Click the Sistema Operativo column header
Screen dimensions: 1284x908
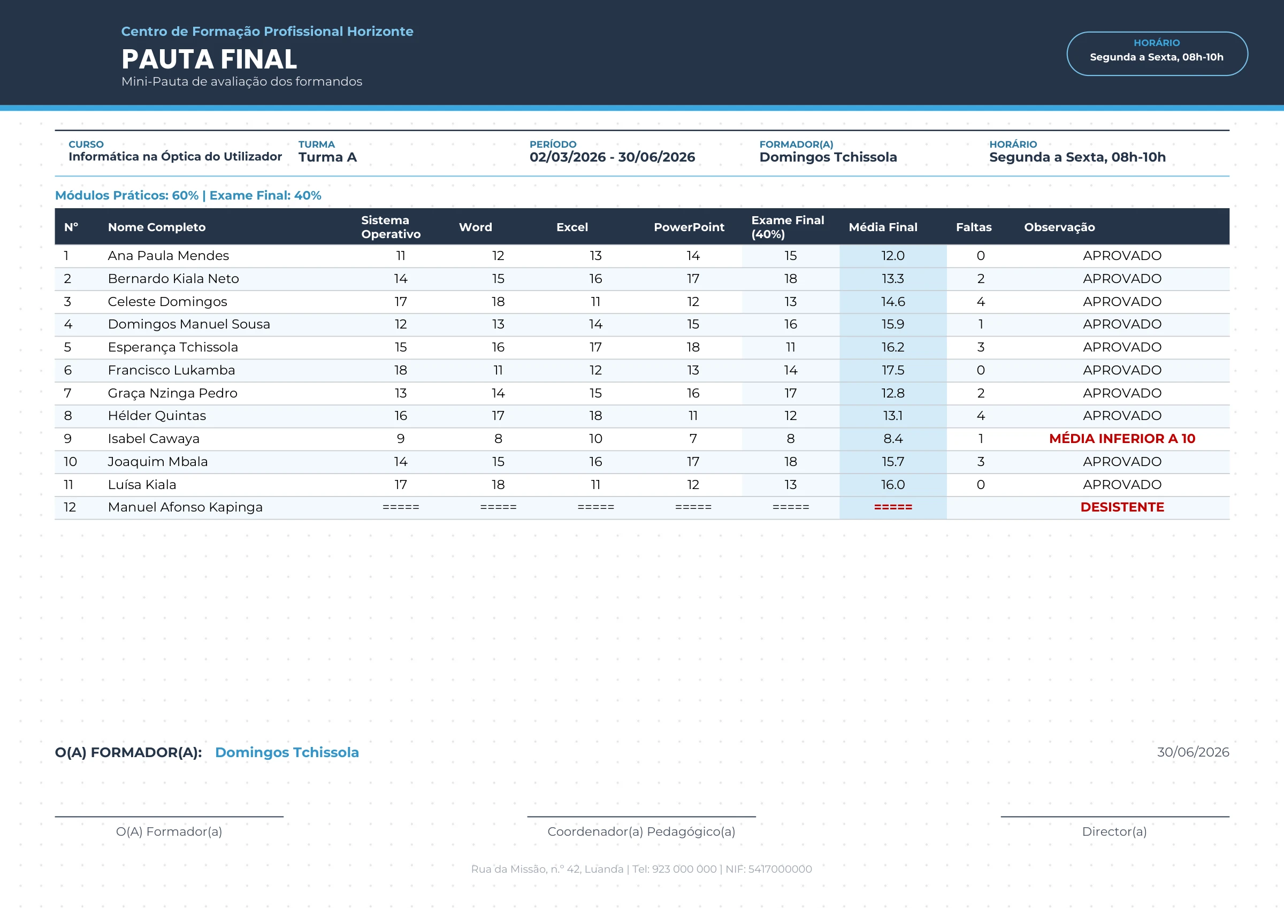pyautogui.click(x=391, y=227)
